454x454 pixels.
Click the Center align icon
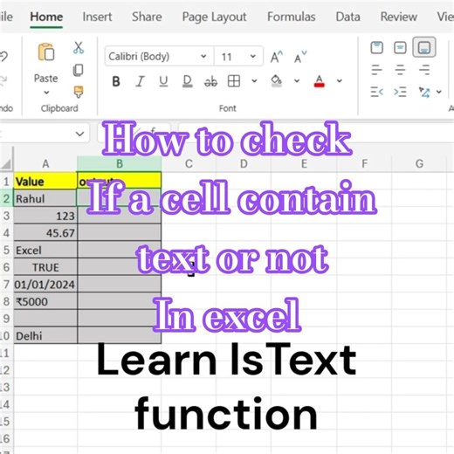click(x=400, y=70)
